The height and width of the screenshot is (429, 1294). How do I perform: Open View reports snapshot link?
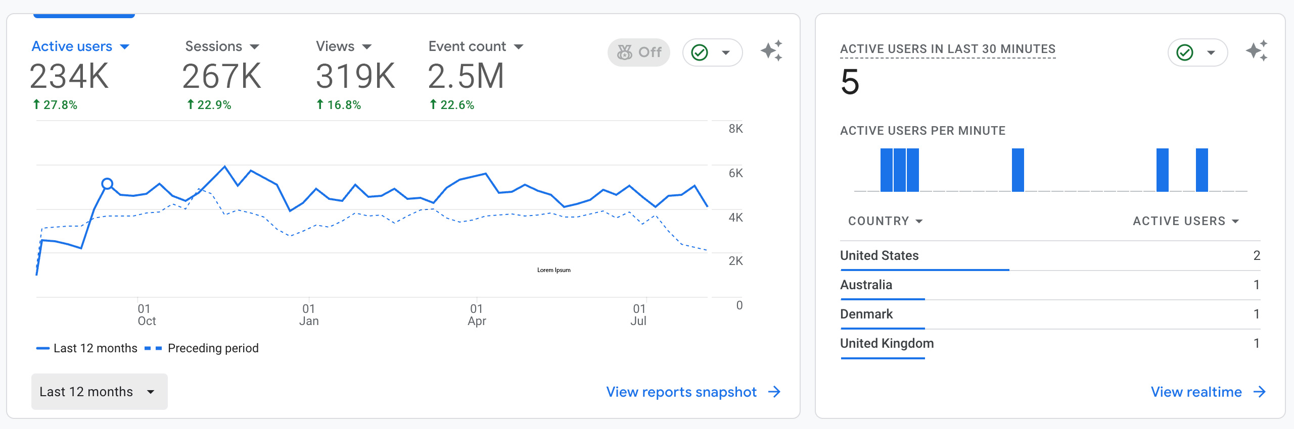click(681, 392)
